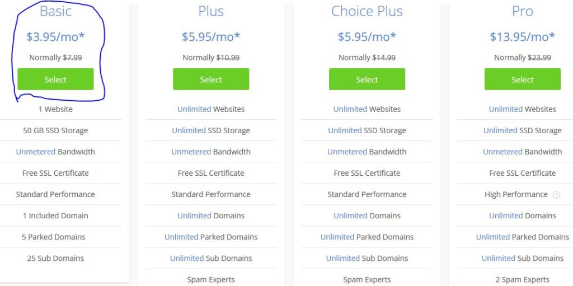Select the Basic plan button
Image resolution: width=573 pixels, height=286 pixels.
(x=55, y=79)
